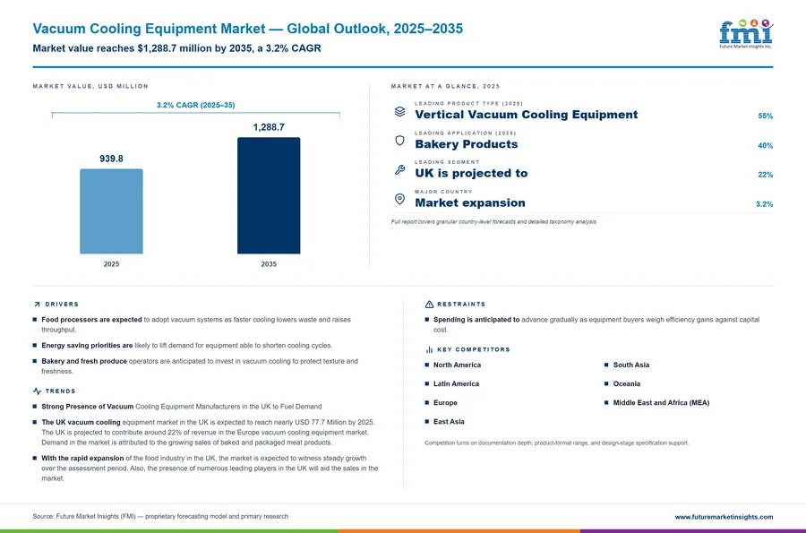Click 'UK is projected to' text
The image size is (806, 533).
[471, 173]
